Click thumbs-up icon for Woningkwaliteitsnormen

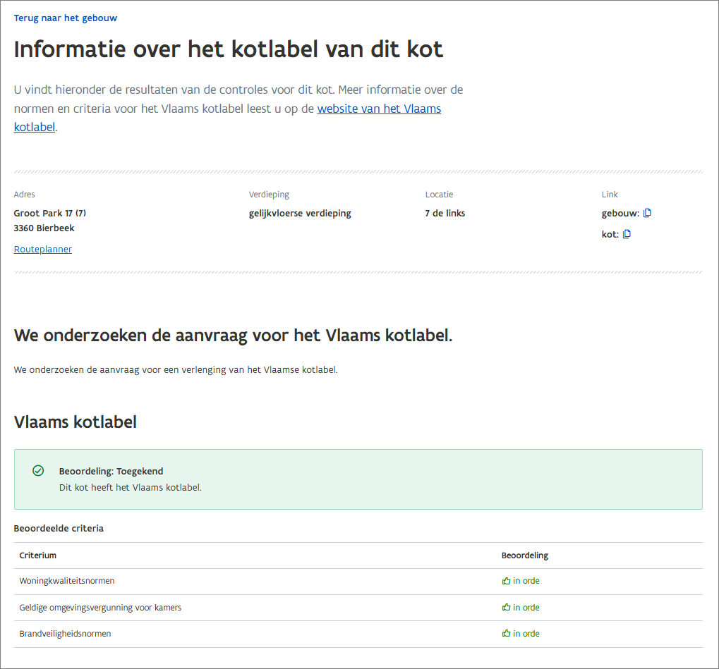coord(506,581)
